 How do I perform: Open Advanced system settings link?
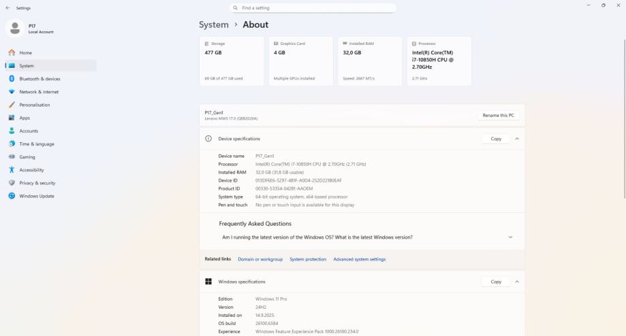pos(359,259)
